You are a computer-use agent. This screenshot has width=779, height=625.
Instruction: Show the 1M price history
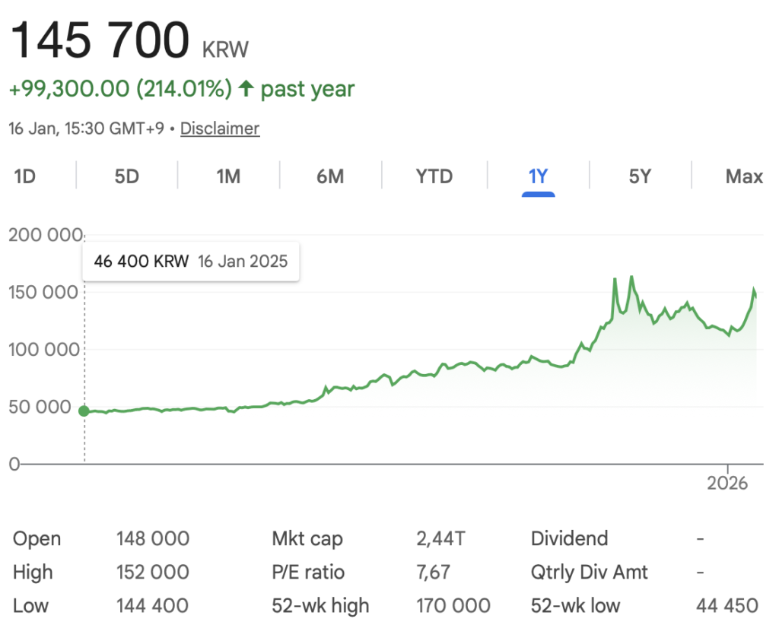tap(228, 176)
